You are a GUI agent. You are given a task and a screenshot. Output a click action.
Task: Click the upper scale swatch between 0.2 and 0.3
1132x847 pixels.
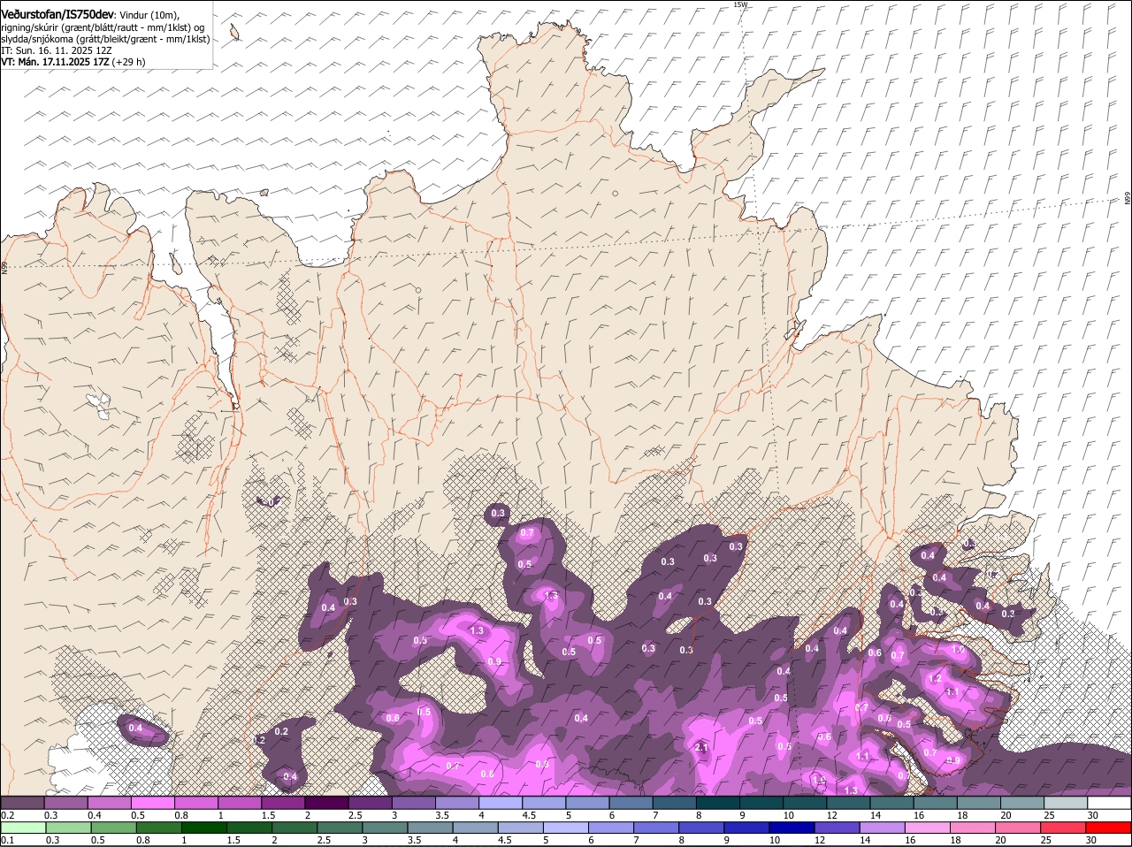tap(22, 803)
